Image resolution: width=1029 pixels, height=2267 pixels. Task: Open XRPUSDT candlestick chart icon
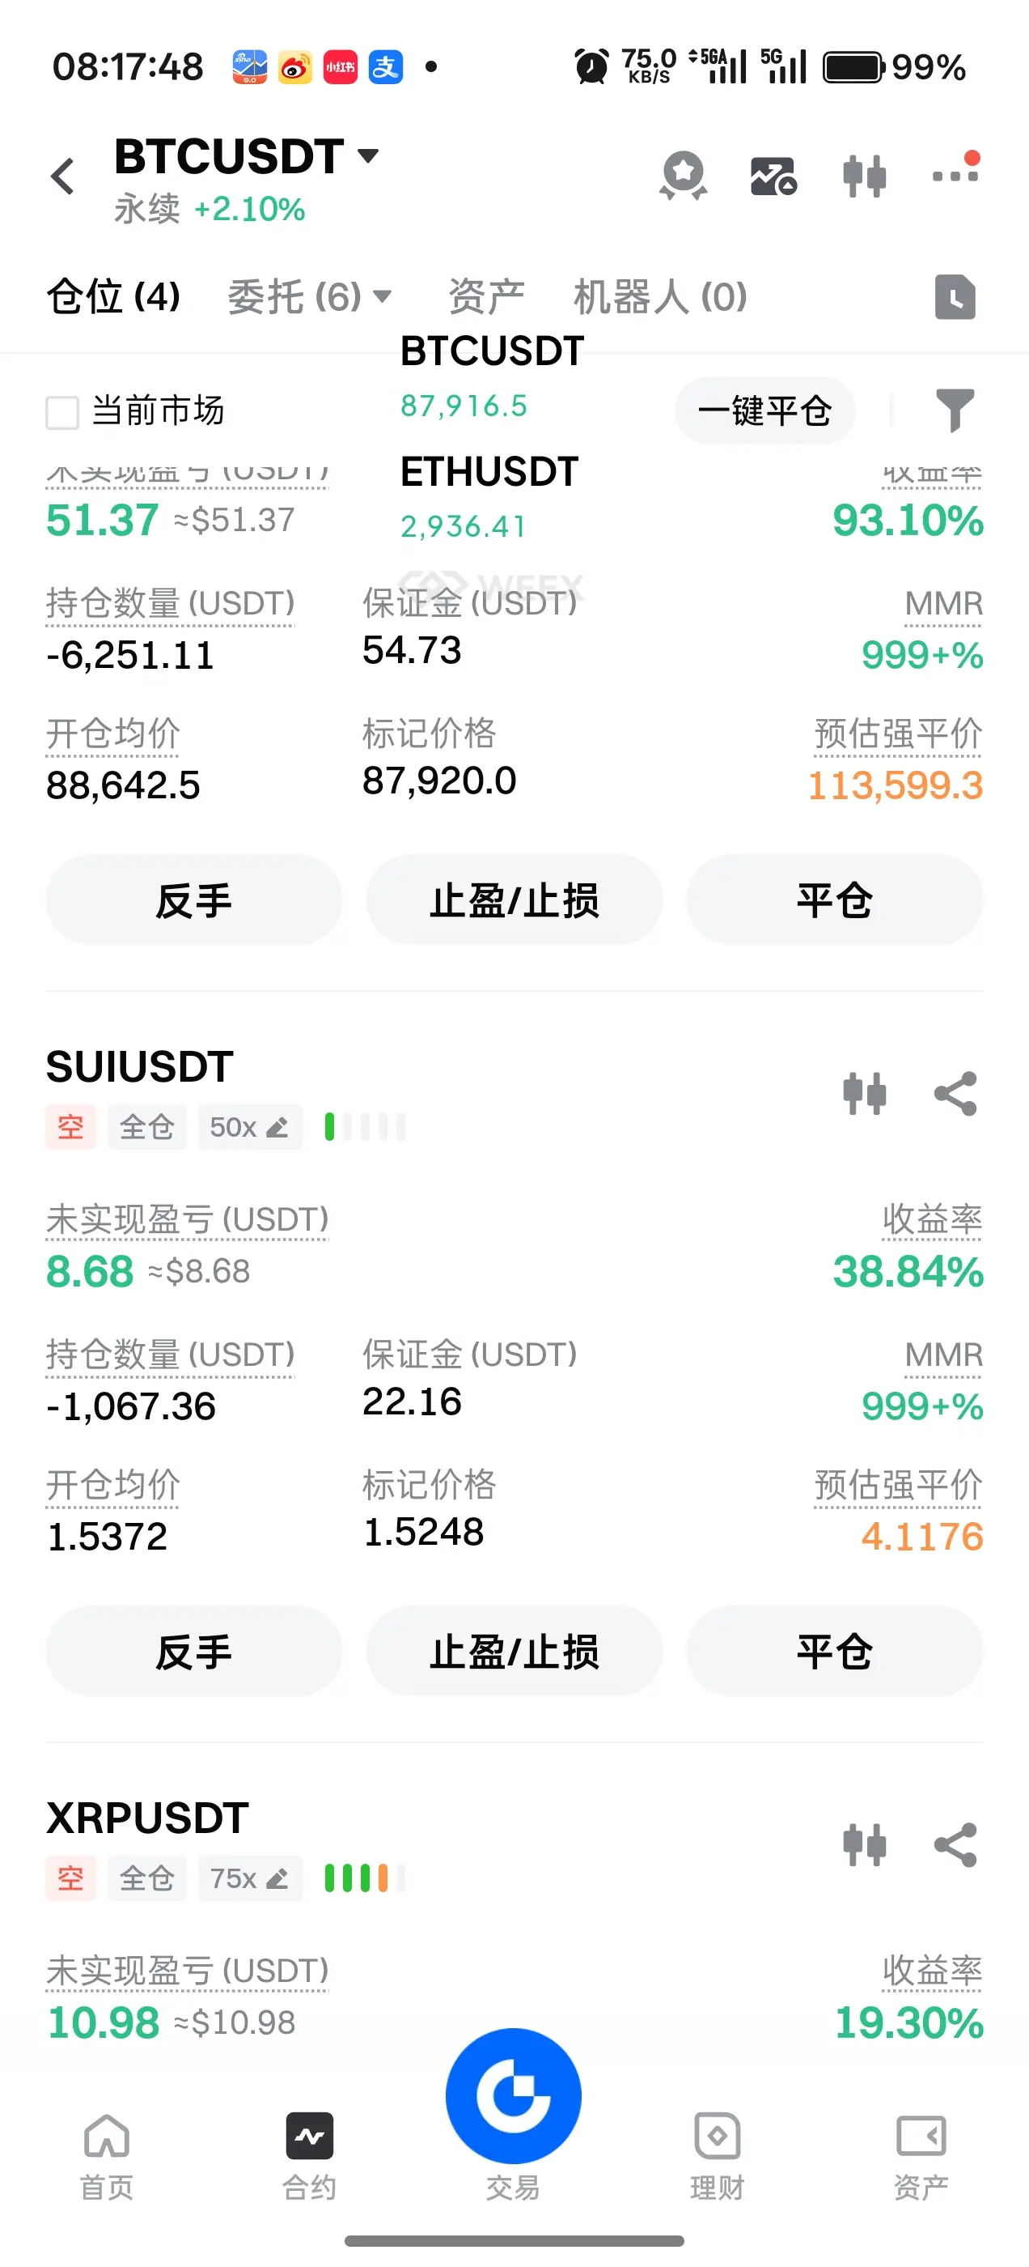[x=865, y=1845]
